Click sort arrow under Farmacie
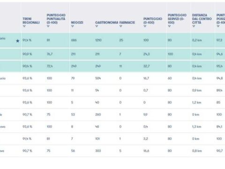Screen dimensions: 225x169 pos(121,26)
